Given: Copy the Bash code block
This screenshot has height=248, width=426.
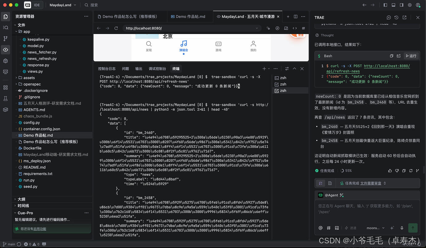Looking at the screenshot, I should [x=391, y=56].
